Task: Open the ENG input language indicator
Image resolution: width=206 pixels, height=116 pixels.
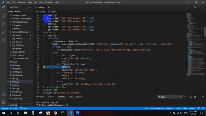Action: point(186,113)
